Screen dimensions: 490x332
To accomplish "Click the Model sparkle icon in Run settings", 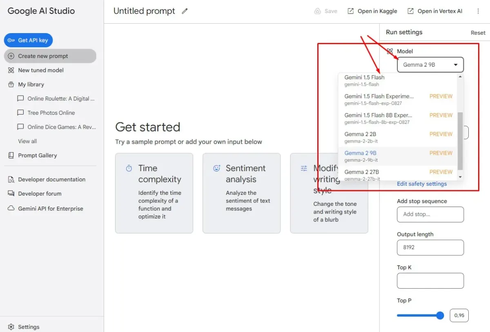I will (x=390, y=51).
